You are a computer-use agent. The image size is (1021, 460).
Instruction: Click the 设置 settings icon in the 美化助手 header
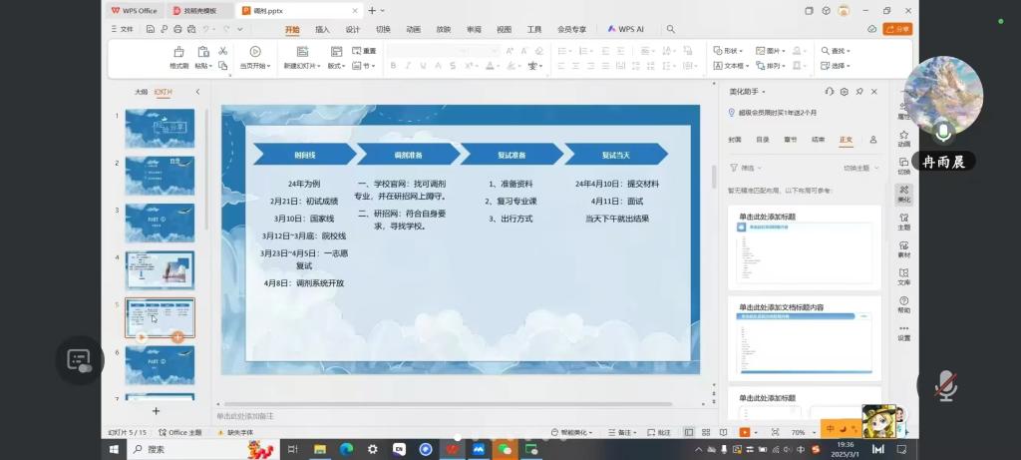(844, 91)
